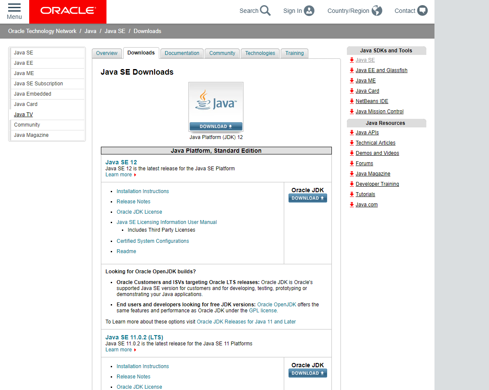Click the Search magnifier icon
The height and width of the screenshot is (390, 489).
[265, 11]
